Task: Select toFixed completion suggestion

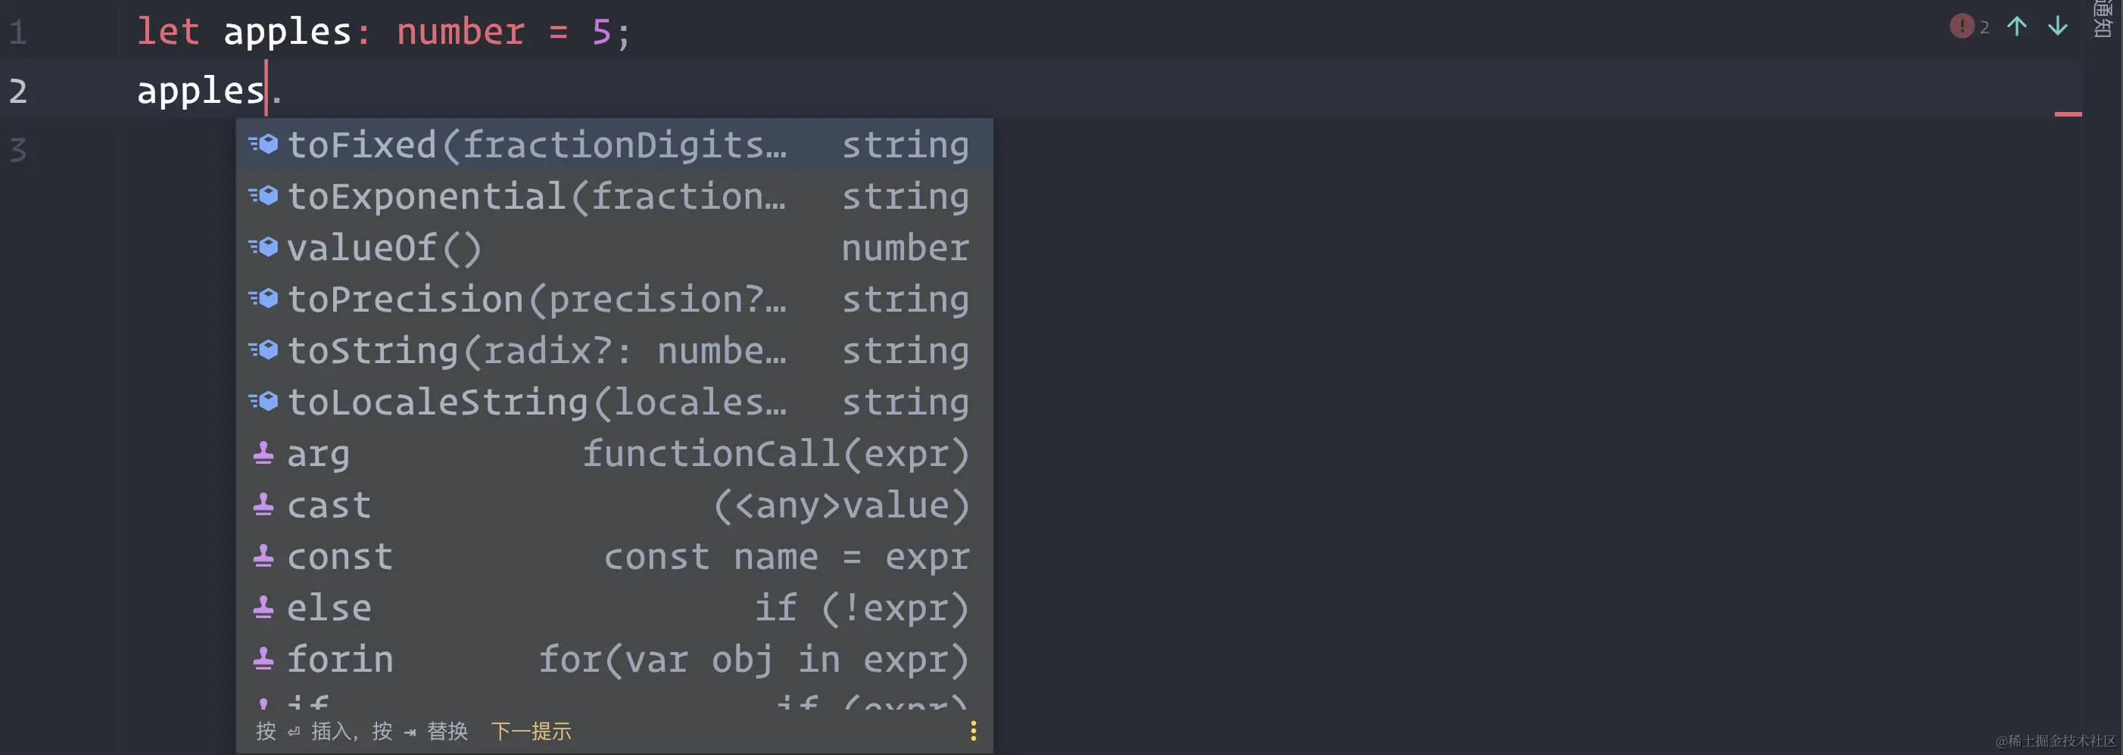Action: click(x=536, y=145)
